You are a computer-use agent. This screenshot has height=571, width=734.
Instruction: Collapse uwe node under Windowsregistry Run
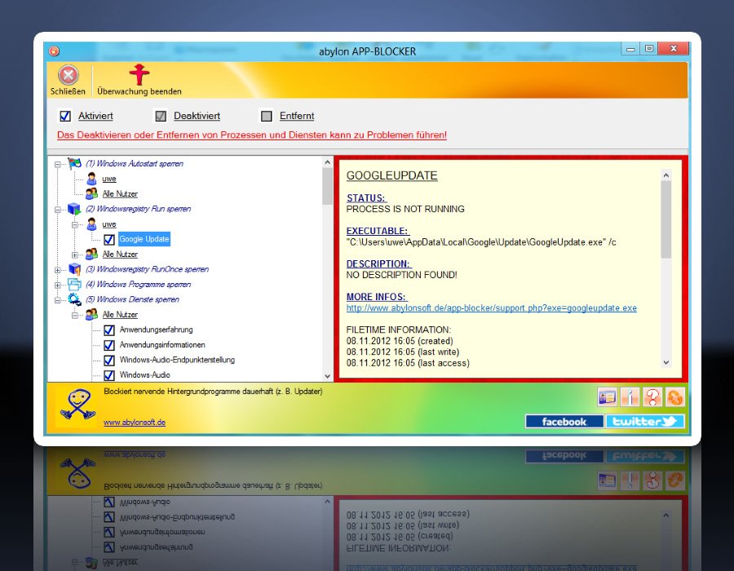pyautogui.click(x=75, y=225)
